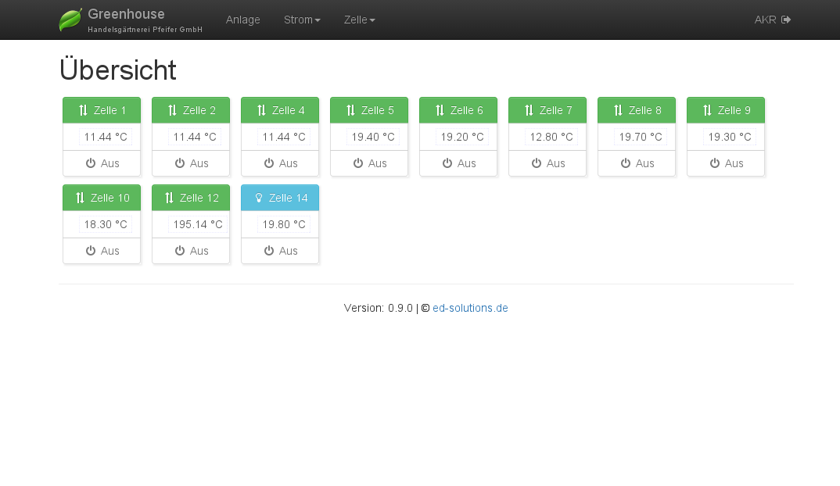Click the up-down arrows icon on Zelle 12
The height and width of the screenshot is (486, 840).
pos(169,198)
